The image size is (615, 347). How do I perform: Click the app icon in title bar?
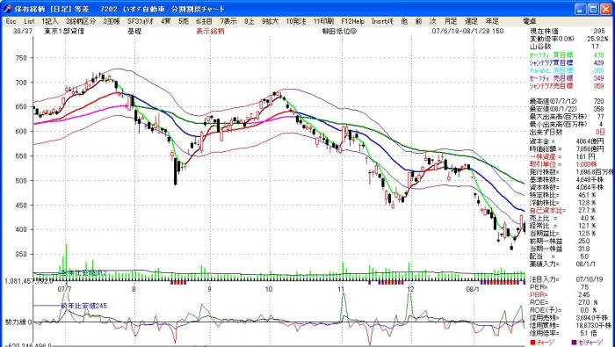click(x=7, y=9)
